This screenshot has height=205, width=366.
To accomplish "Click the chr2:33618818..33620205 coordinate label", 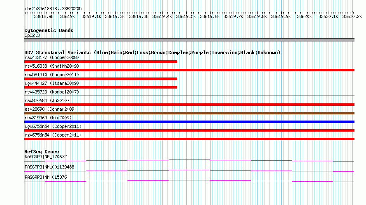I will [53, 9].
